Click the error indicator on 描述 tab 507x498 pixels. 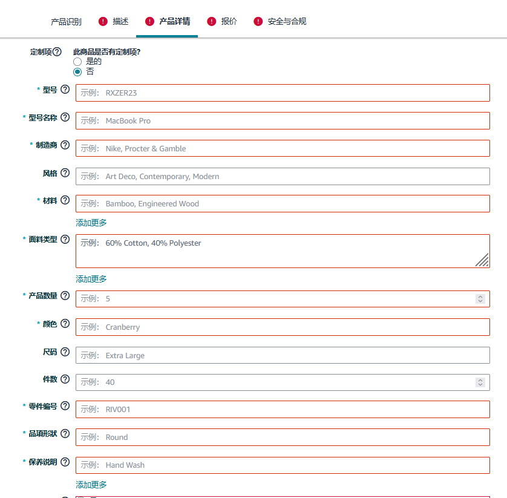coord(103,21)
